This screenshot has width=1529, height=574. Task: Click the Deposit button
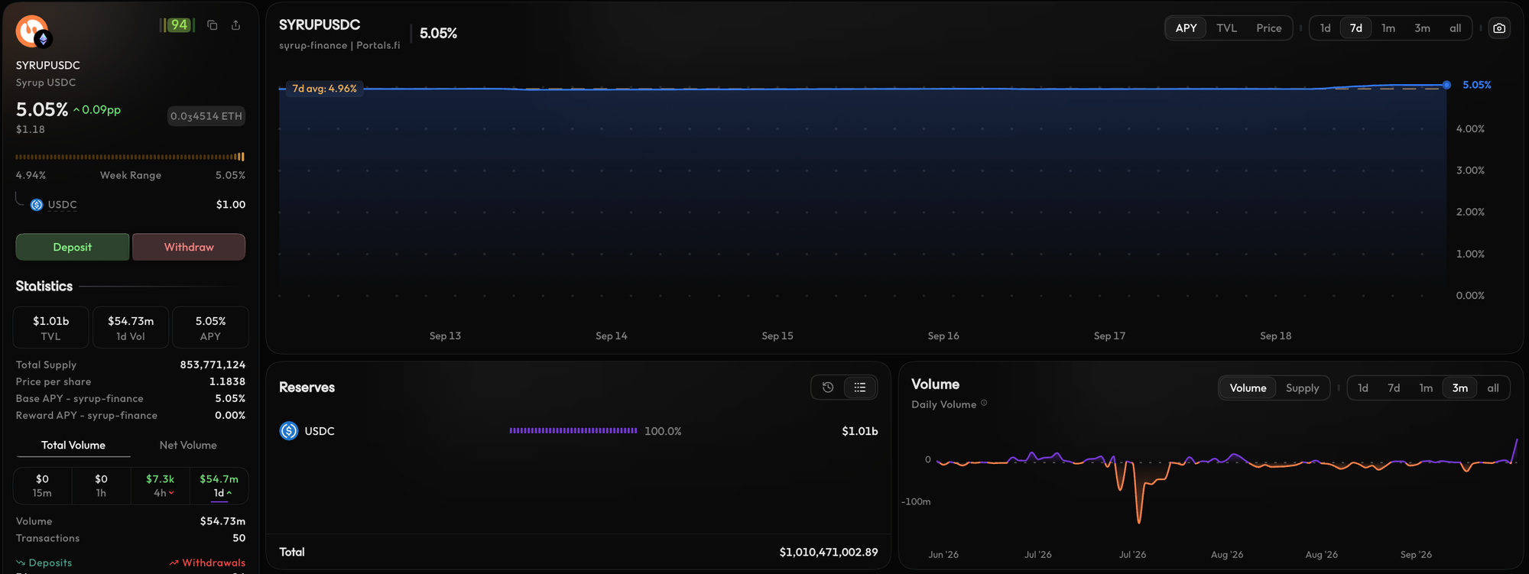(73, 247)
